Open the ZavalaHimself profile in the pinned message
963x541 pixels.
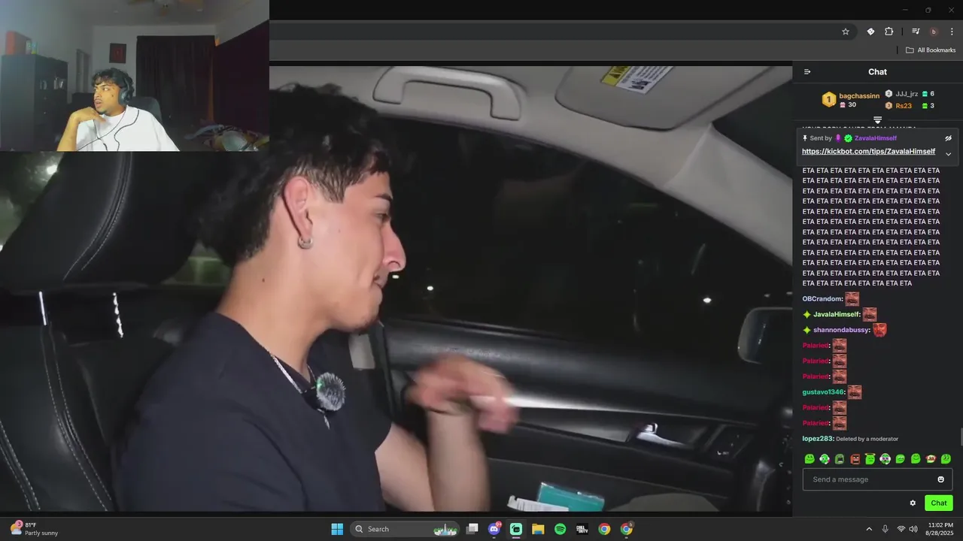click(875, 138)
